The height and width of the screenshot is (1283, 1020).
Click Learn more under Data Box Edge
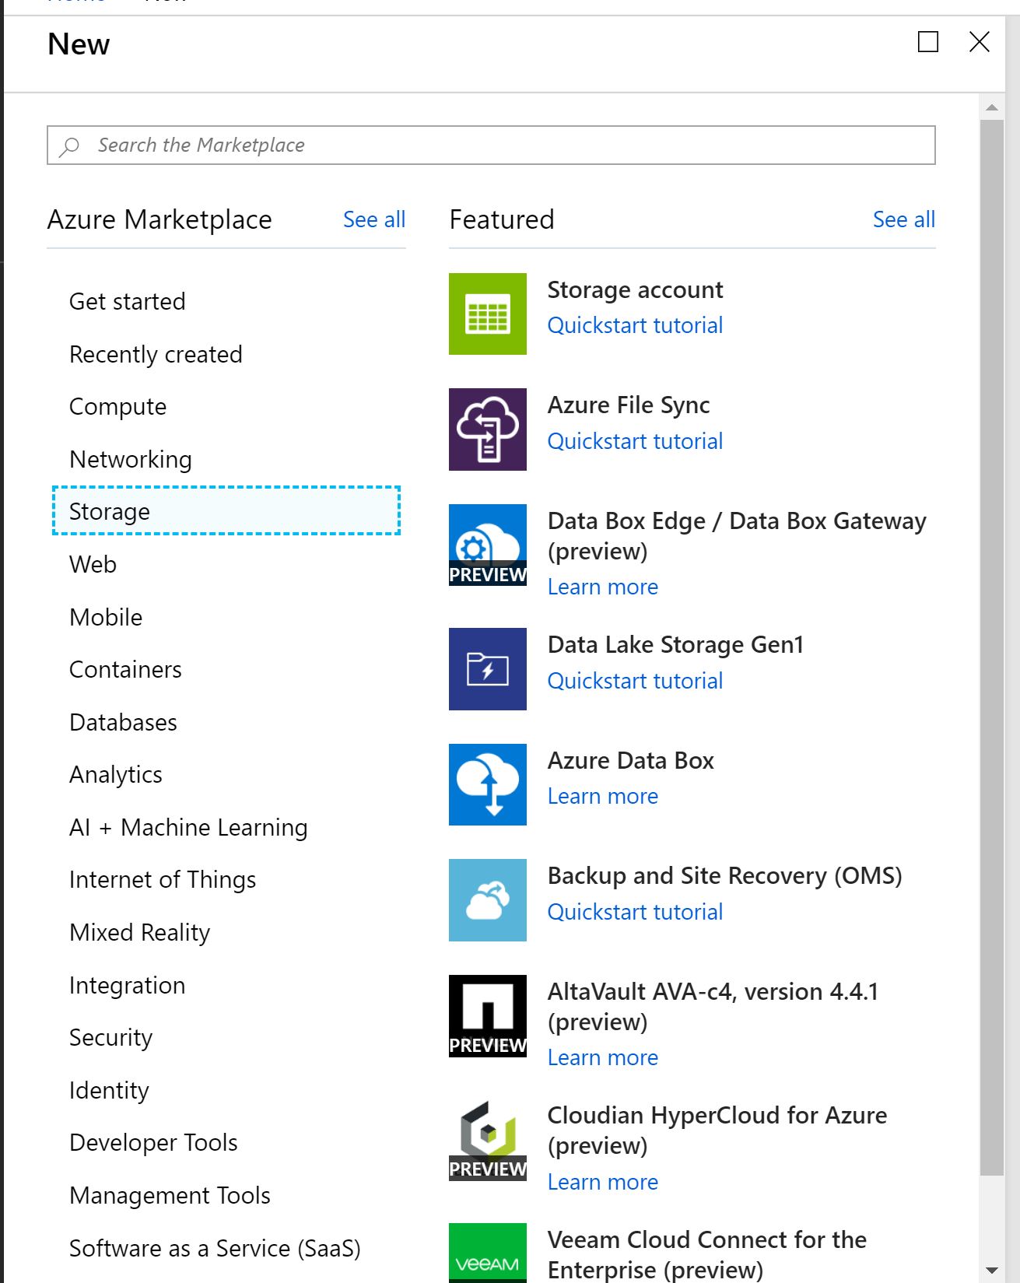603,587
